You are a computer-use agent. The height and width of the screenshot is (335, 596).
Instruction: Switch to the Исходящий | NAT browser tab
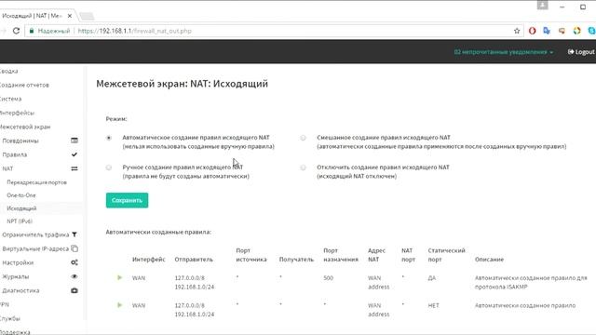pos(33,16)
